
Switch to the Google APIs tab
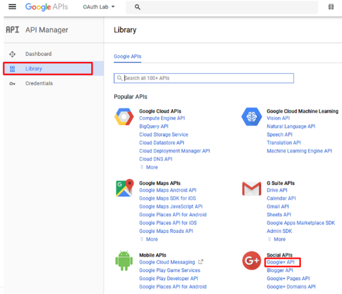point(128,57)
